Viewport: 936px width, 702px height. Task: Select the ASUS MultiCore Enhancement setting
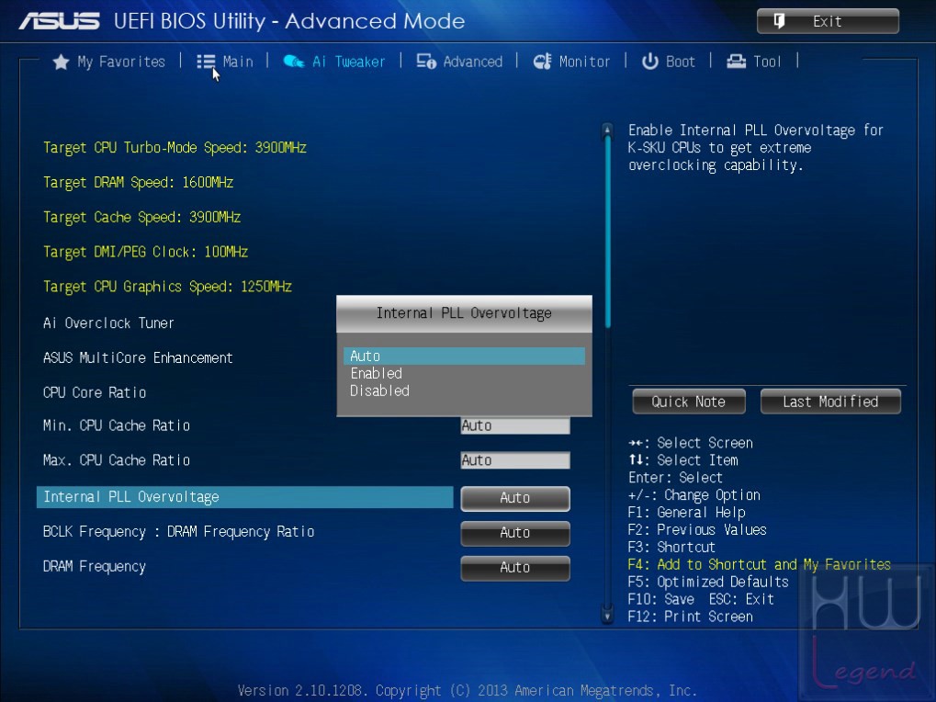[138, 357]
